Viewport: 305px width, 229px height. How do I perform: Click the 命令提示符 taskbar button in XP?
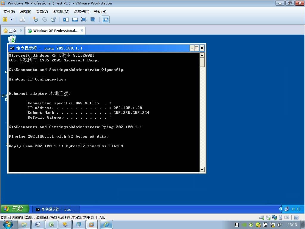[x=56, y=209]
